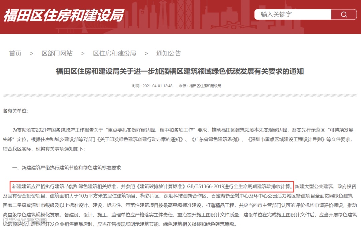Open the 首页 breadcrumb link
This screenshot has width=361, height=228.
tap(15, 53)
